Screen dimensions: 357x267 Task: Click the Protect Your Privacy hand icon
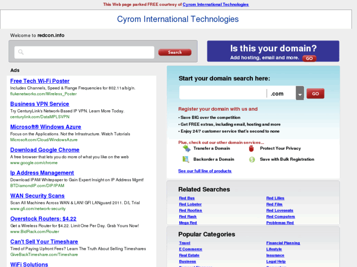pyautogui.click(x=251, y=148)
